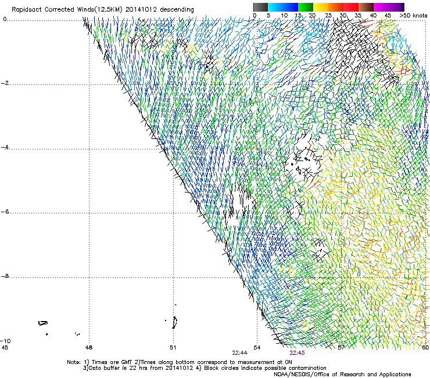The width and height of the screenshot is (430, 378).
Task: Click the date '20141012' in the title
Action: coord(141,9)
